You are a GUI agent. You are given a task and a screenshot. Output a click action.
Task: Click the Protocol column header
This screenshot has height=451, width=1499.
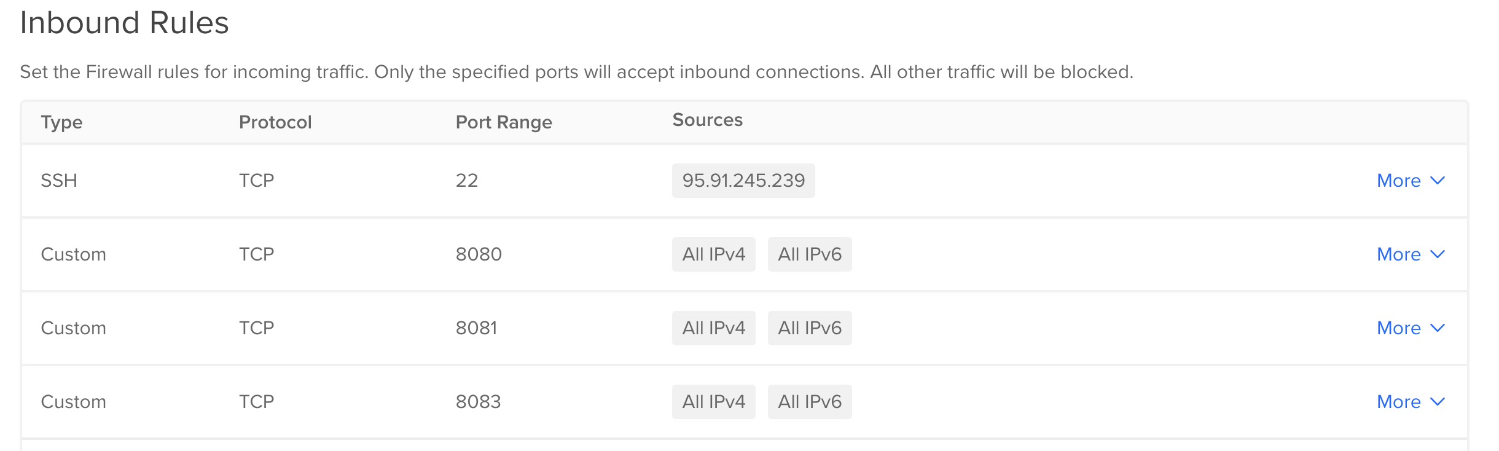[275, 122]
